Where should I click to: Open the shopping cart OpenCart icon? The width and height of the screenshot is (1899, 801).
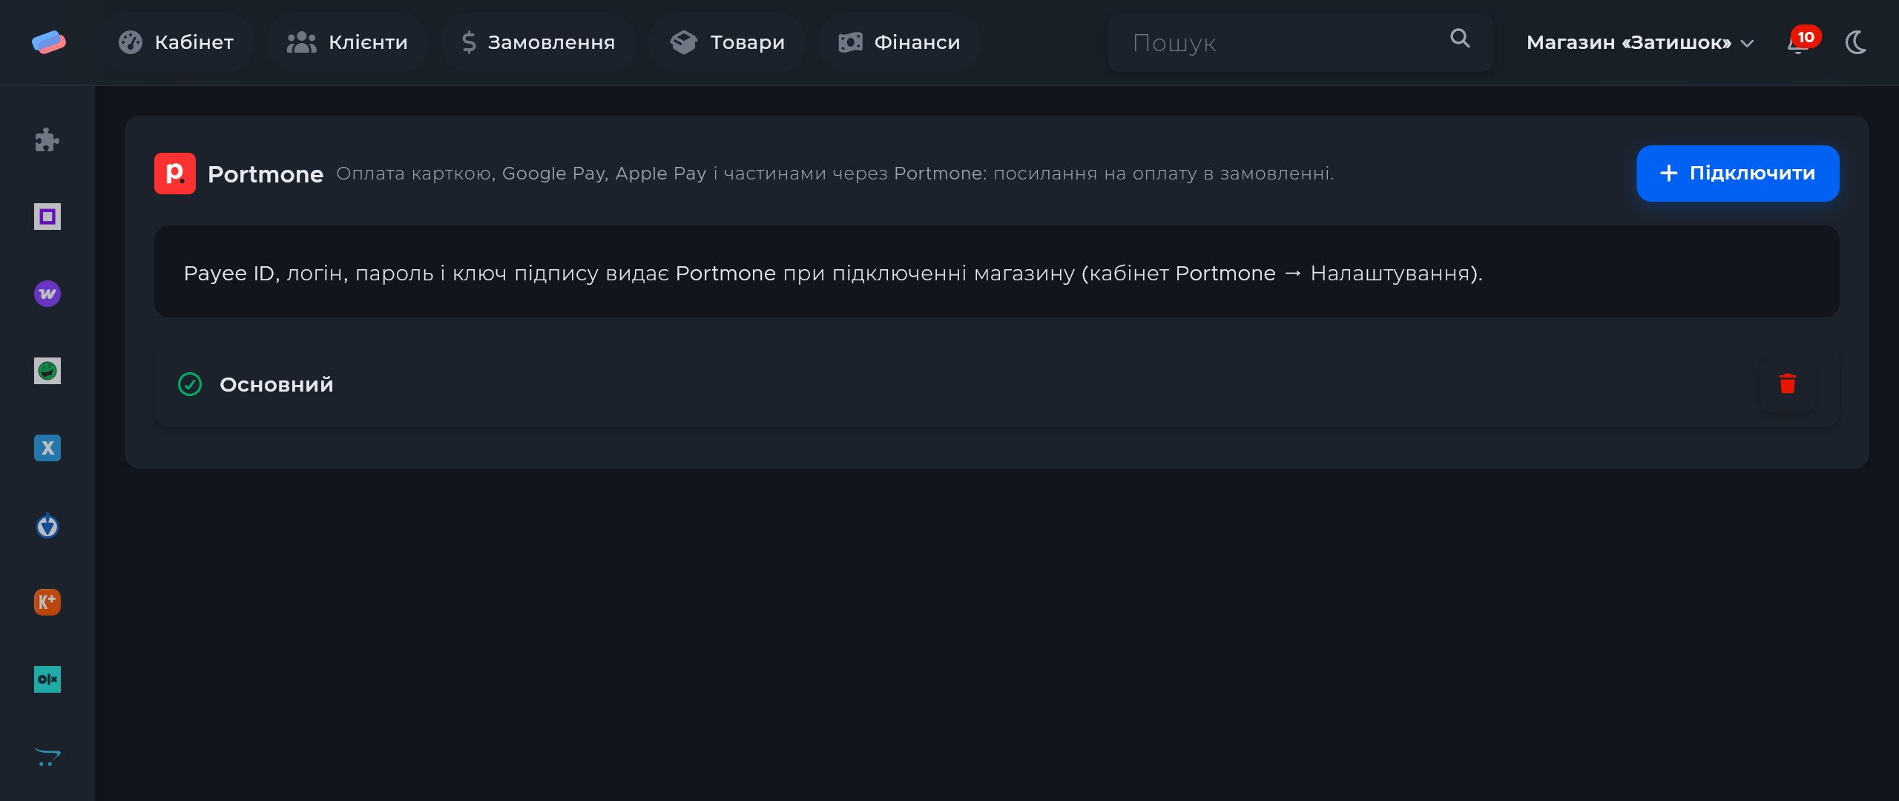click(x=47, y=756)
